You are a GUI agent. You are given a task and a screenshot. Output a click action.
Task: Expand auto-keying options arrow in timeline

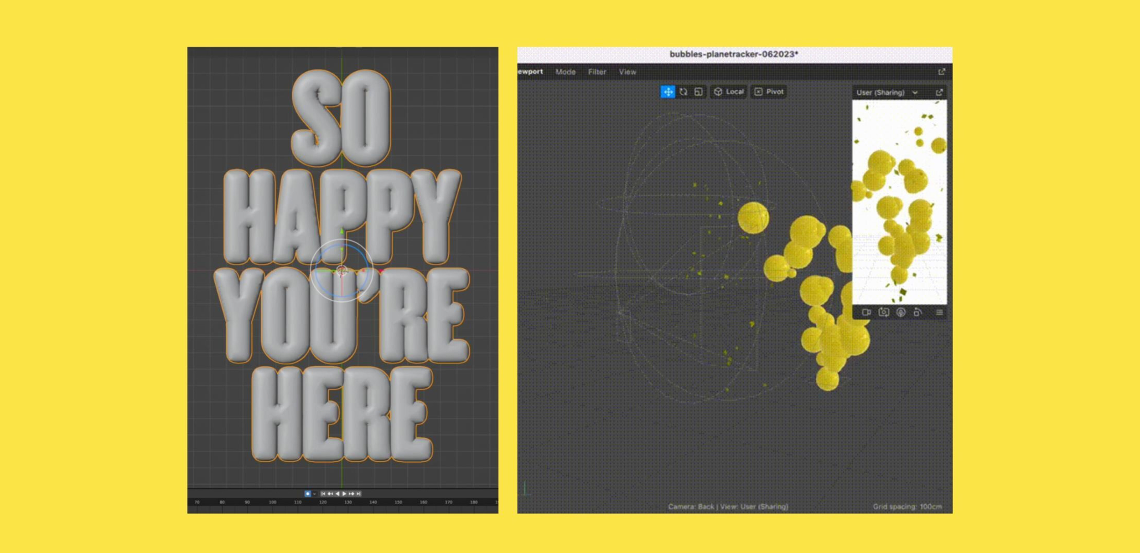(314, 494)
